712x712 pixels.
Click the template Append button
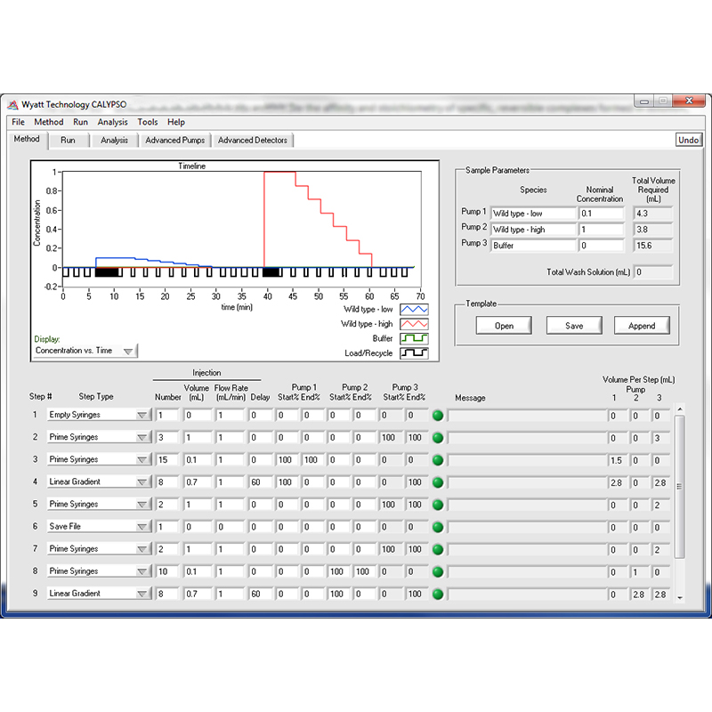pos(642,326)
